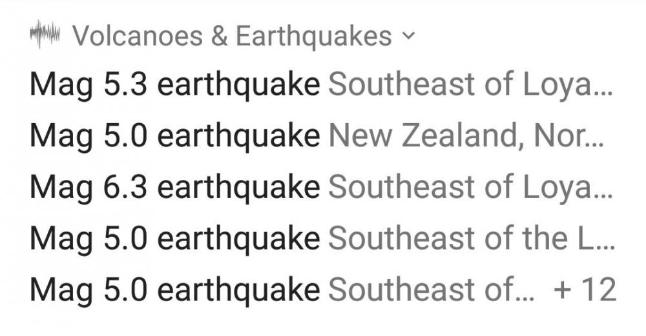Click "Southeast of Loya…" next to Mag 5.3
The height and width of the screenshot is (336, 646).
click(470, 84)
